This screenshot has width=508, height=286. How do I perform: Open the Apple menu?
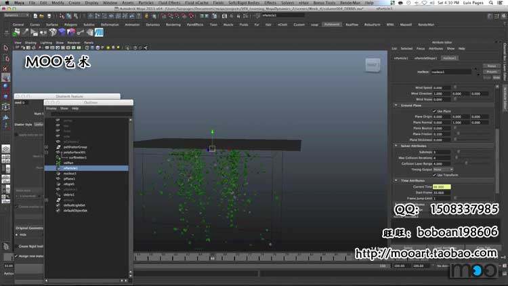7,3
